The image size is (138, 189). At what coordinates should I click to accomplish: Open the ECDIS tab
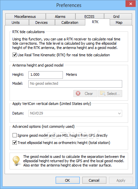pos(90,17)
